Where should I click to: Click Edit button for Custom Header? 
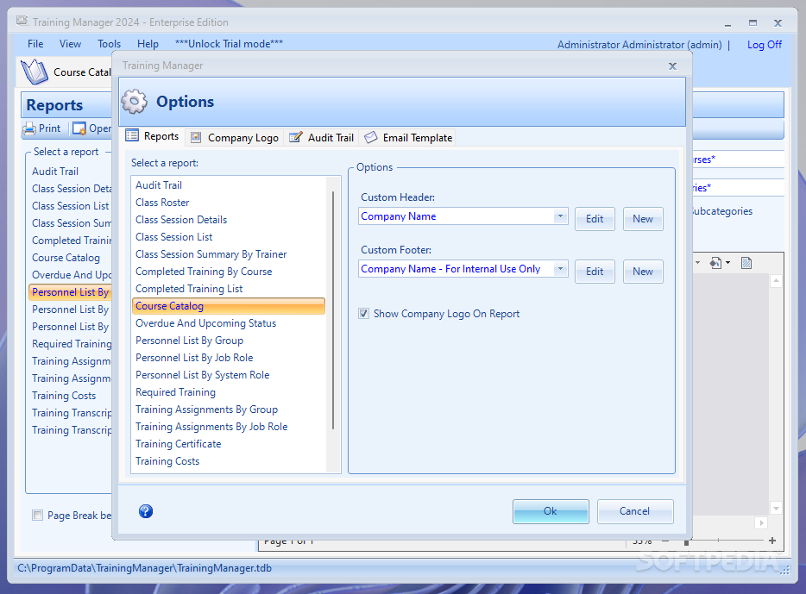click(x=595, y=219)
